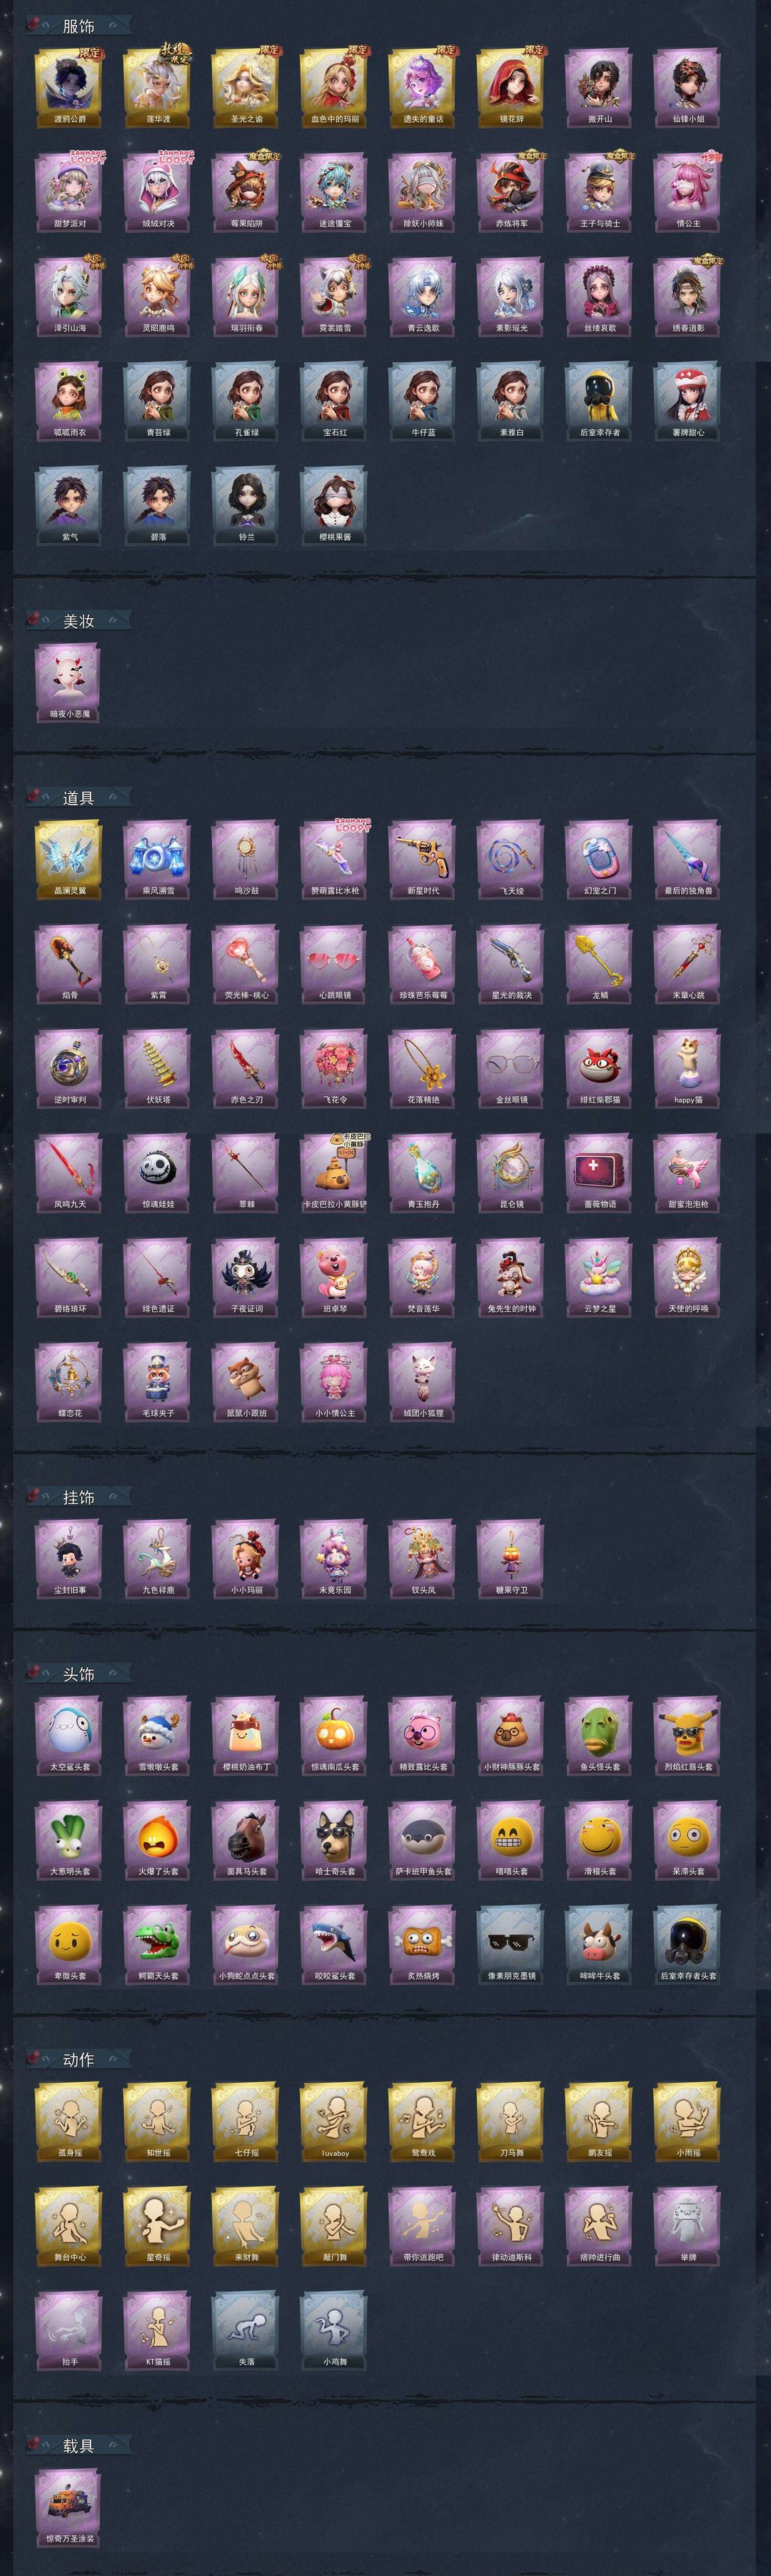Open the 暗夜小恶魔 makeup item
The height and width of the screenshot is (2576, 771).
(69, 682)
